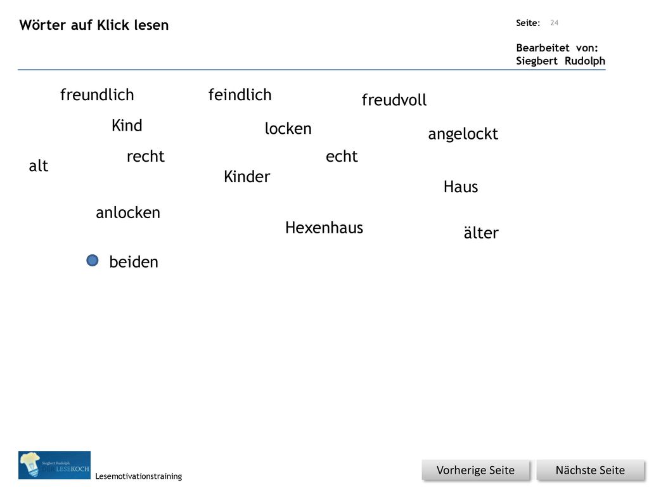Click the blue circle next to beiden

(x=93, y=261)
